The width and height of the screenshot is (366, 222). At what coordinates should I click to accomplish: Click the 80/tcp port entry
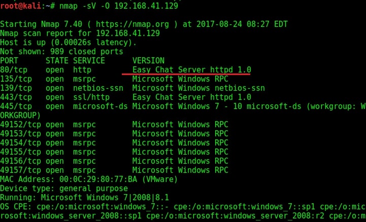coord(14,70)
